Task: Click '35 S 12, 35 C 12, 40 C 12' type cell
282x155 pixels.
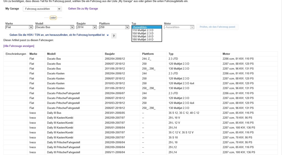Action: pyautogui.click(x=184, y=113)
